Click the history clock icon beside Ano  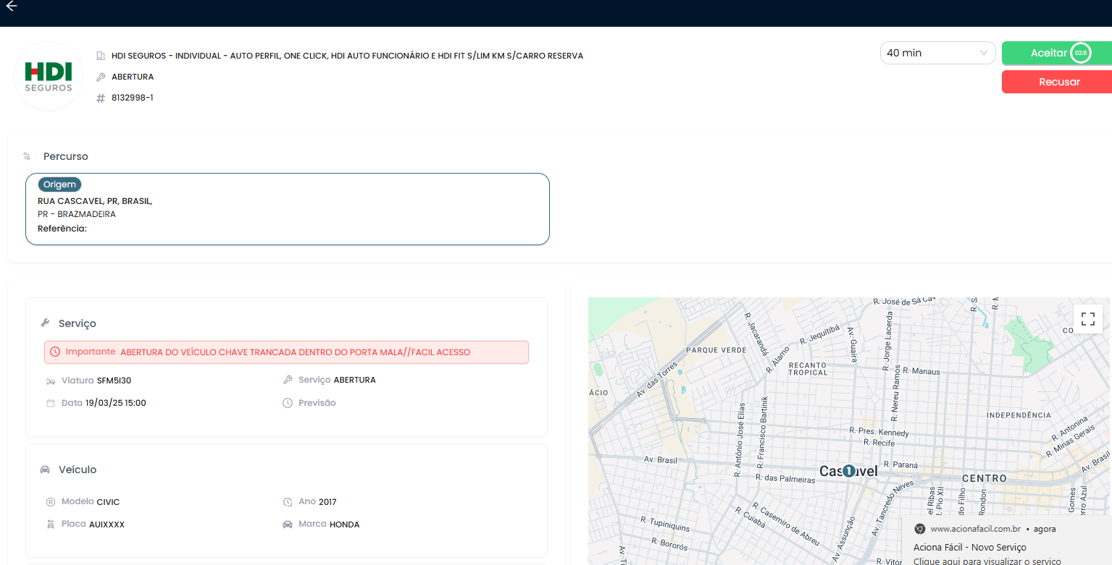[288, 502]
